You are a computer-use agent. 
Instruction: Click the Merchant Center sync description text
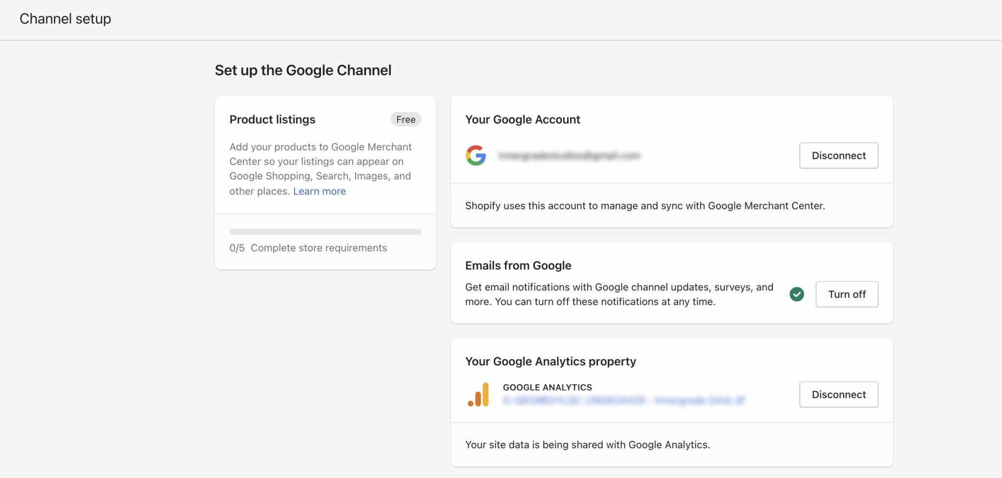click(645, 205)
